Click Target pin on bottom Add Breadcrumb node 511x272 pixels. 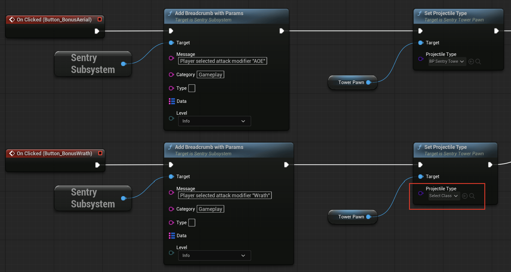(171, 176)
